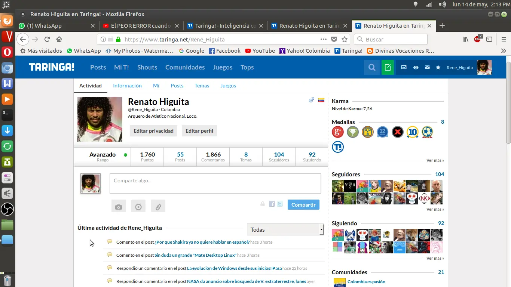Click the soccer ball medal icon
Screen dimensions: 511x287
pos(428,132)
